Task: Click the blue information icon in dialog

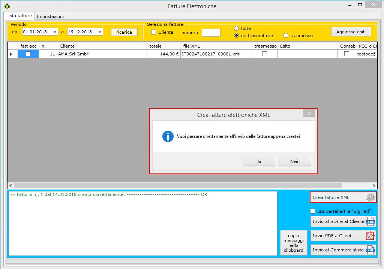Action: [x=168, y=136]
